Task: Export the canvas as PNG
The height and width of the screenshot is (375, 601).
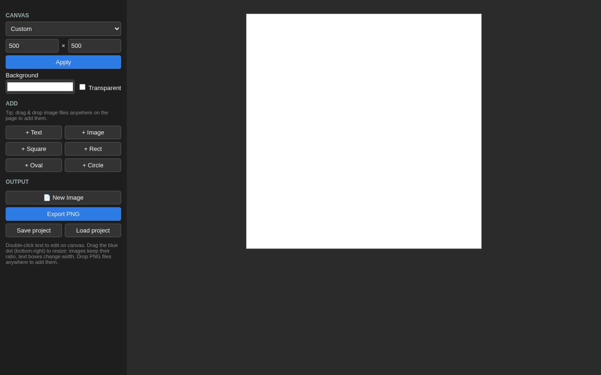Action: tap(63, 214)
